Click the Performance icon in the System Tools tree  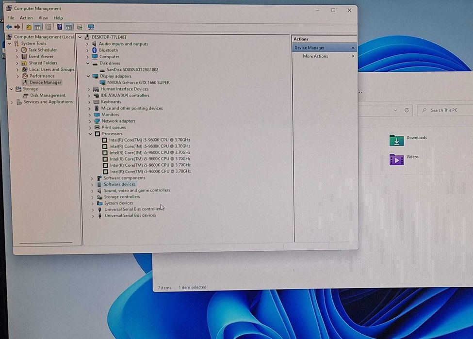[x=25, y=76]
